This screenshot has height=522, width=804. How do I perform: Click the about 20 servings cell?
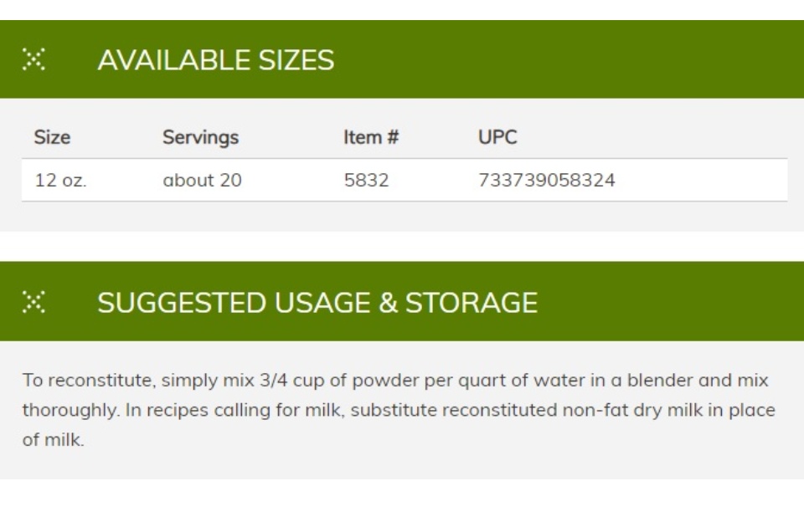point(202,181)
